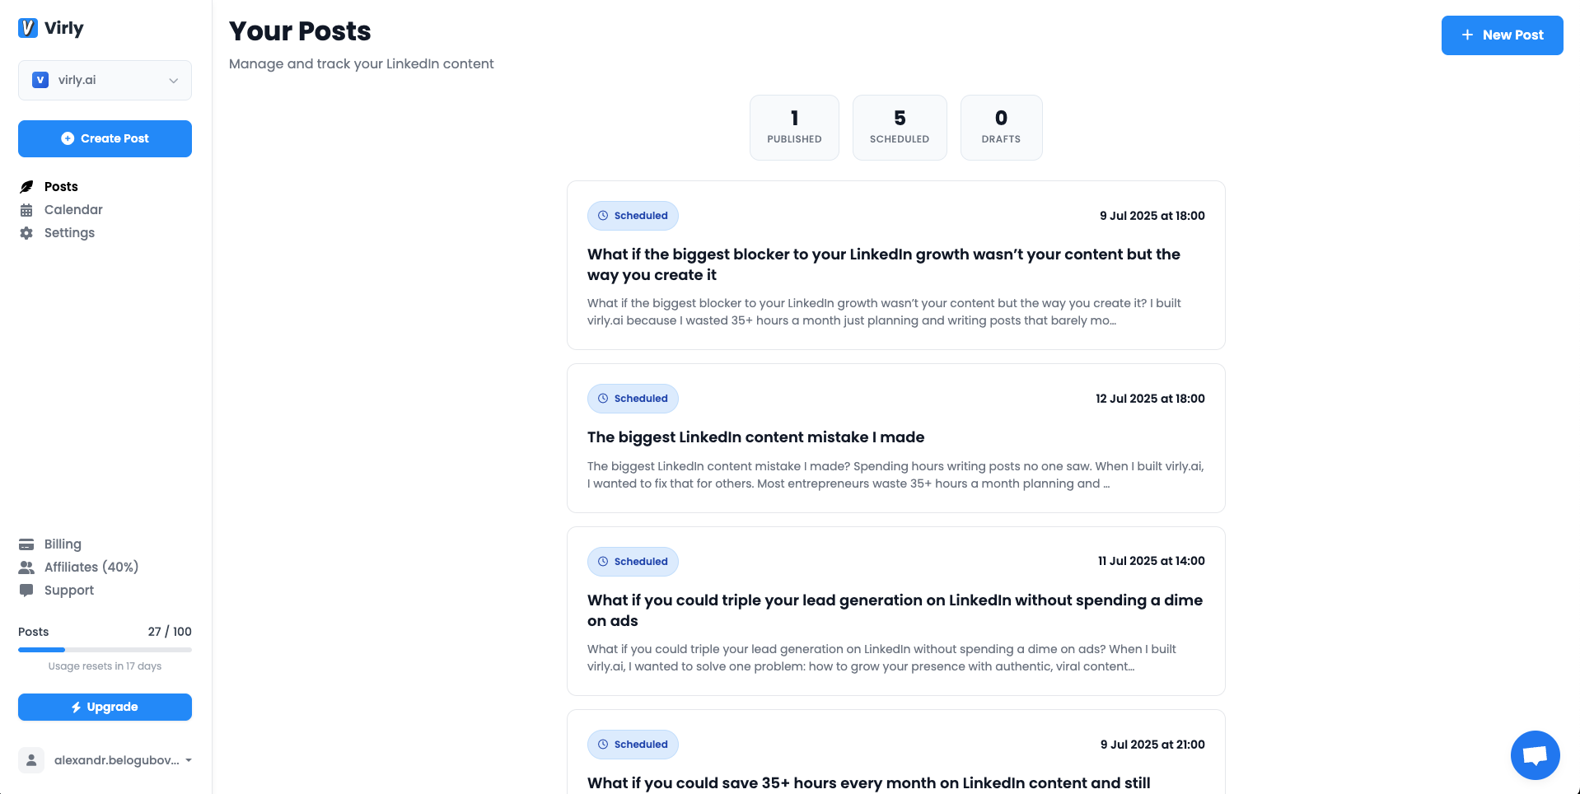Click the Affiliates people icon

(26, 567)
